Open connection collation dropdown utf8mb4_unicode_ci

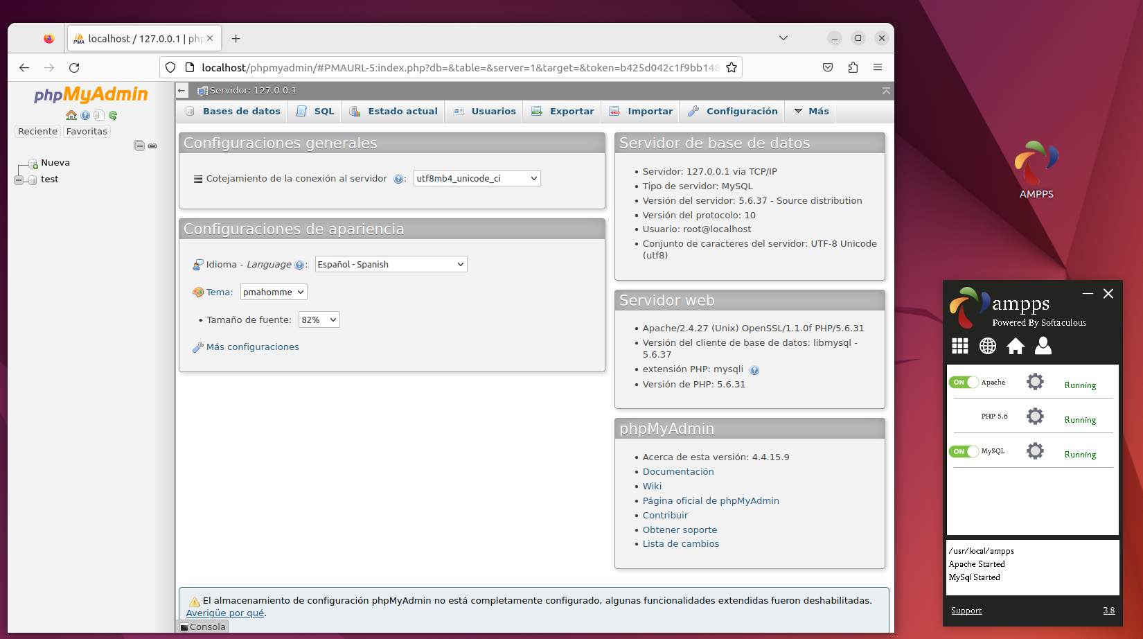[477, 178]
